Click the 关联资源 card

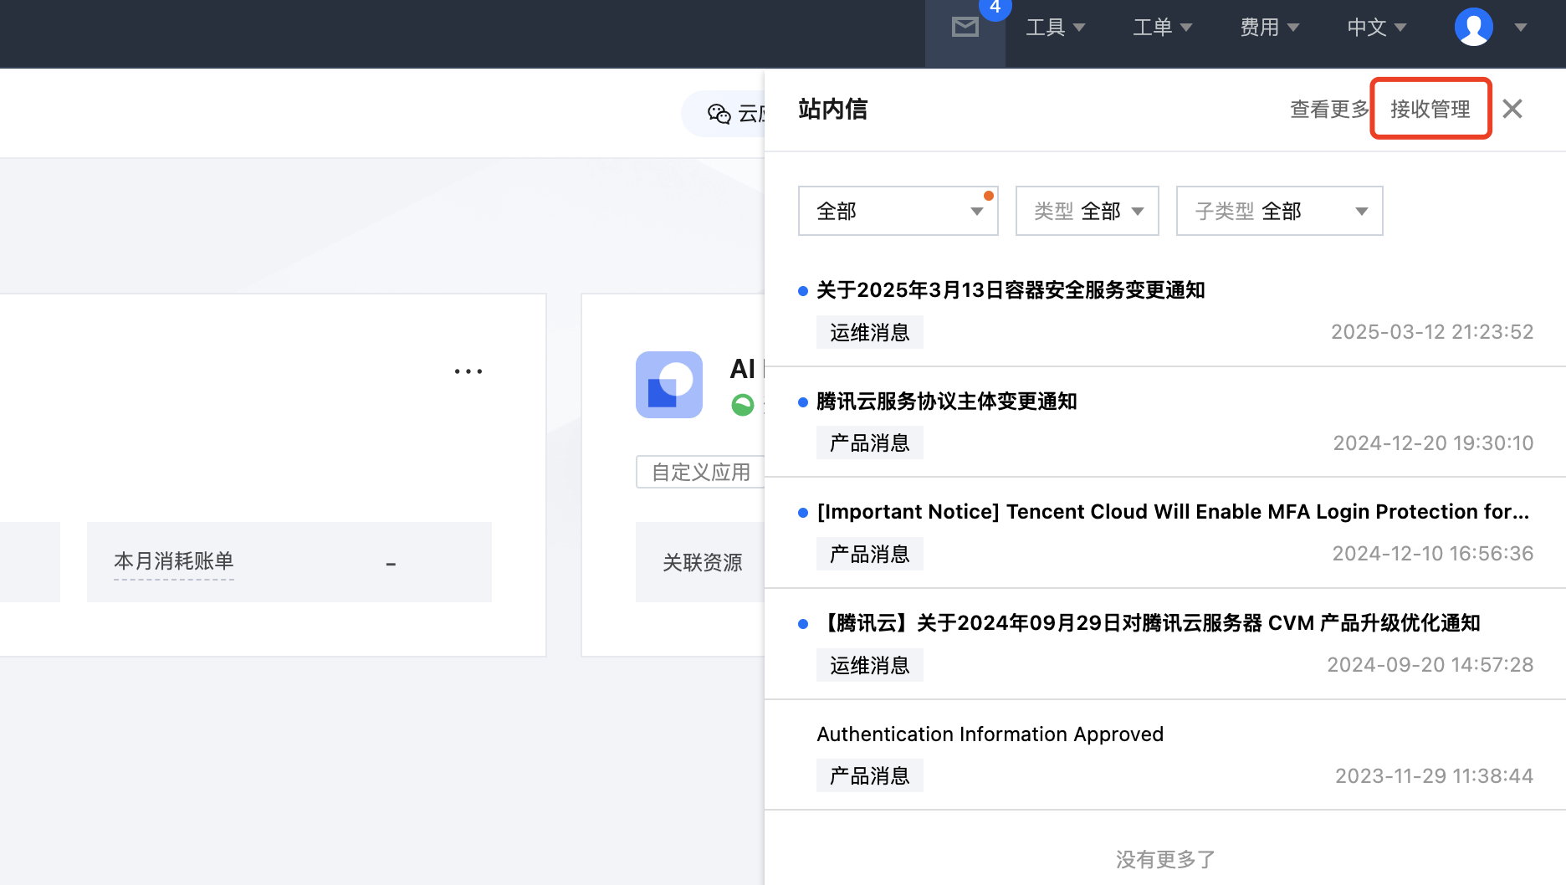coord(701,562)
